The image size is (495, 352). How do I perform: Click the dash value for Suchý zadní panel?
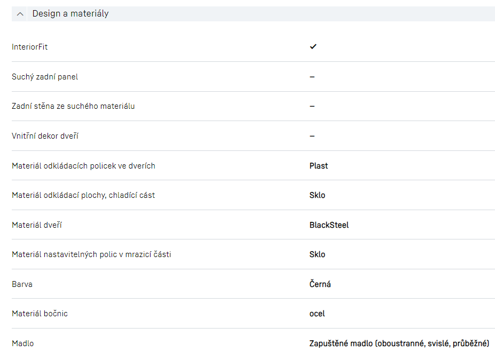coord(312,77)
